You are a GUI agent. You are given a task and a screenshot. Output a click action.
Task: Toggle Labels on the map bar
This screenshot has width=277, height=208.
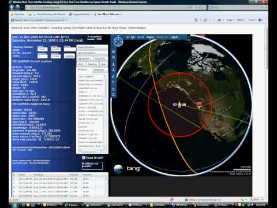tap(174, 37)
